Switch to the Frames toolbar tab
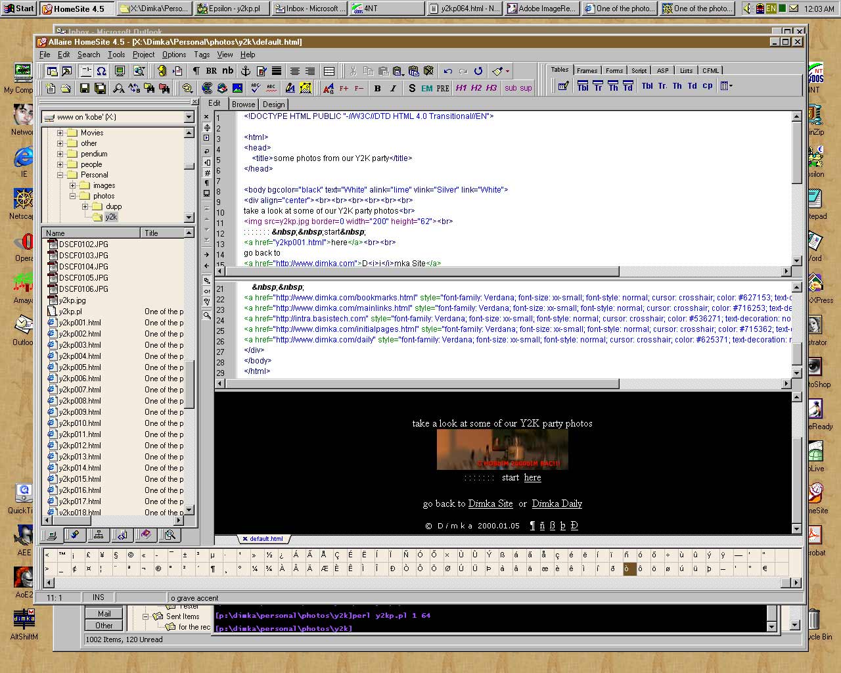Screen dimensions: 841x673 tap(587, 70)
